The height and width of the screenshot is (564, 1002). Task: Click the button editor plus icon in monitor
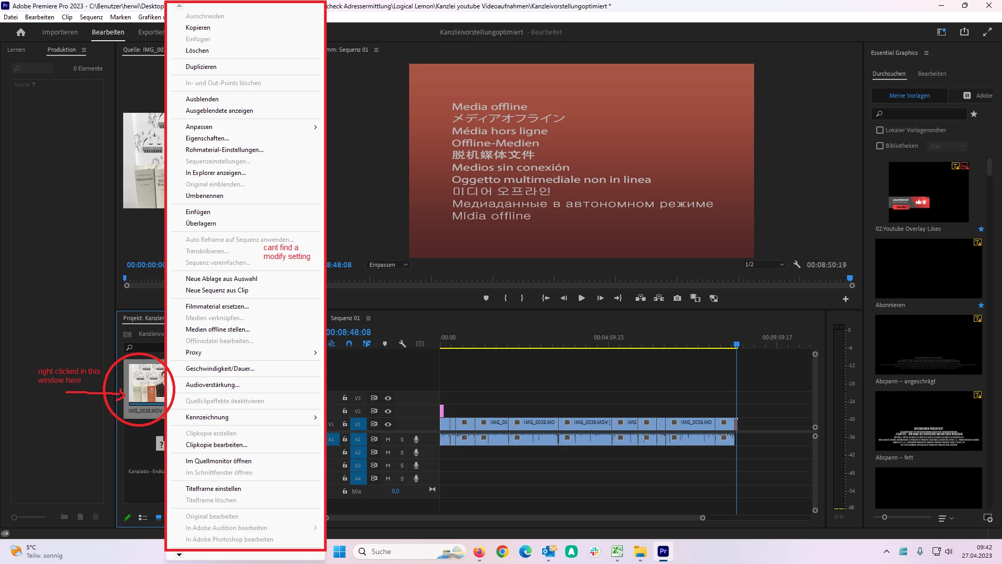[845, 299]
